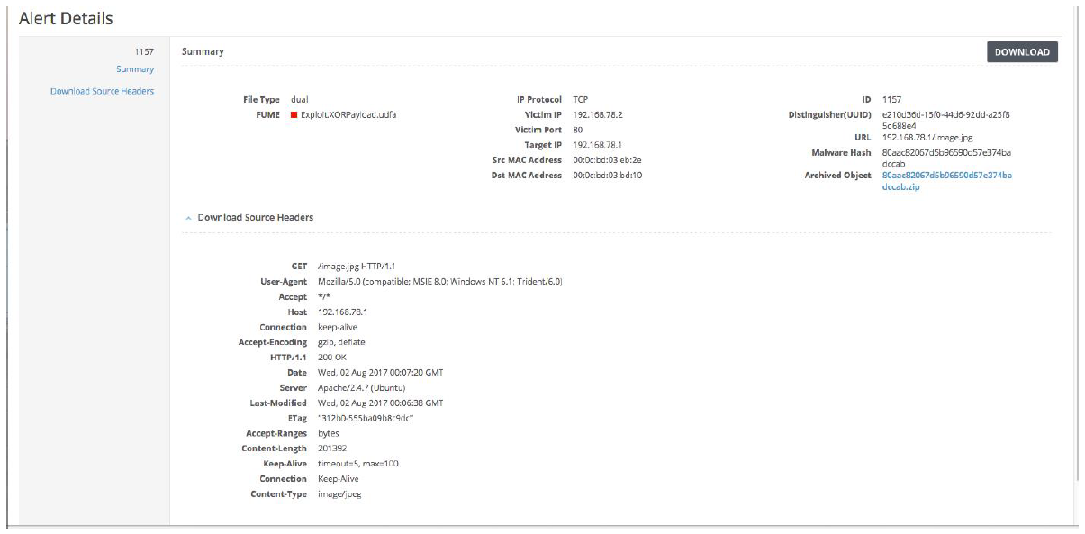This screenshot has width=1085, height=534.
Task: Select the File Type value dual
Action: point(300,100)
